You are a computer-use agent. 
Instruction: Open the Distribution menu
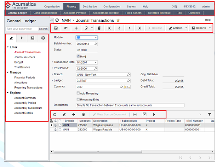click(x=90, y=7)
